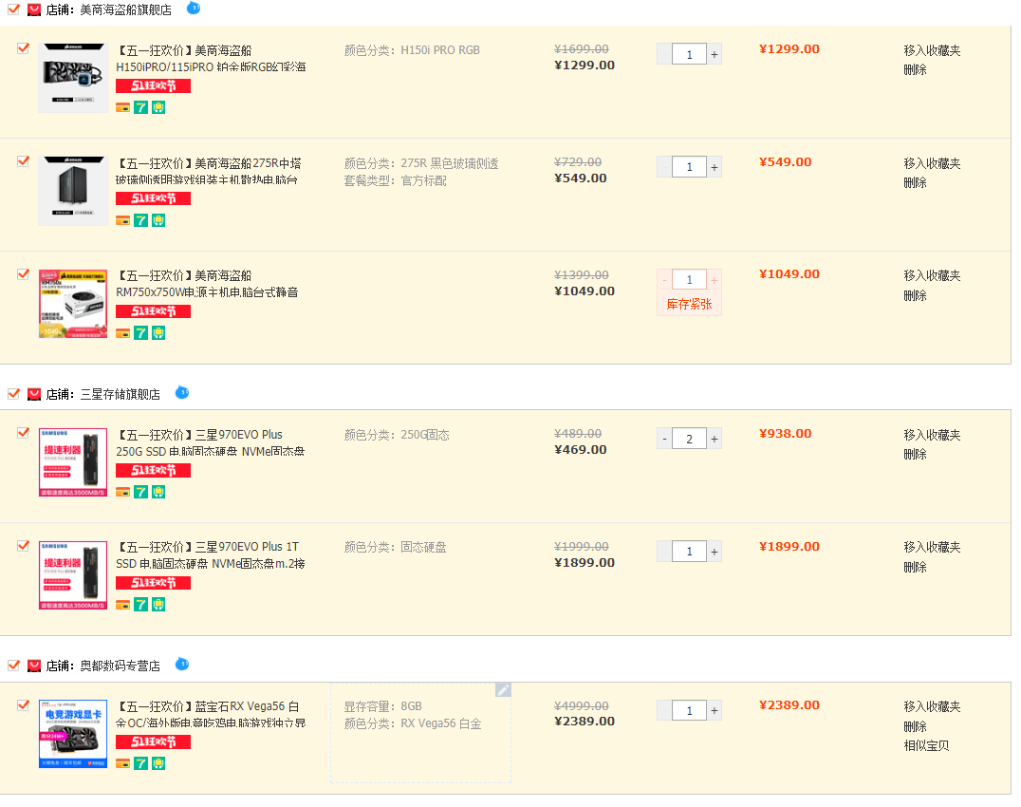Open the RM750x power supply product thumbnail

coord(73,304)
